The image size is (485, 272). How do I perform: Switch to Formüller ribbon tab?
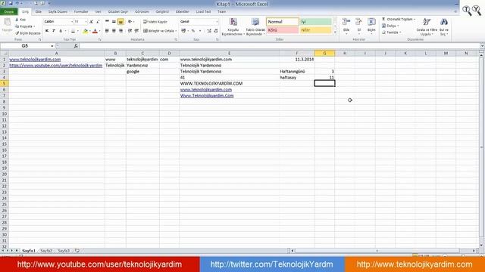coord(81,12)
